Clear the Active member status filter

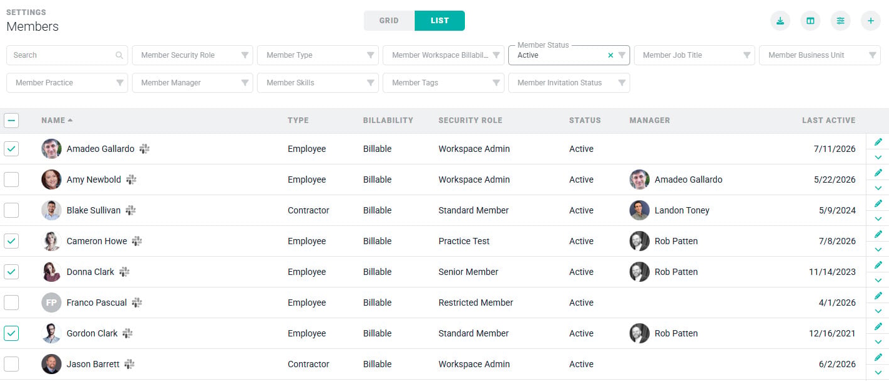pyautogui.click(x=611, y=55)
